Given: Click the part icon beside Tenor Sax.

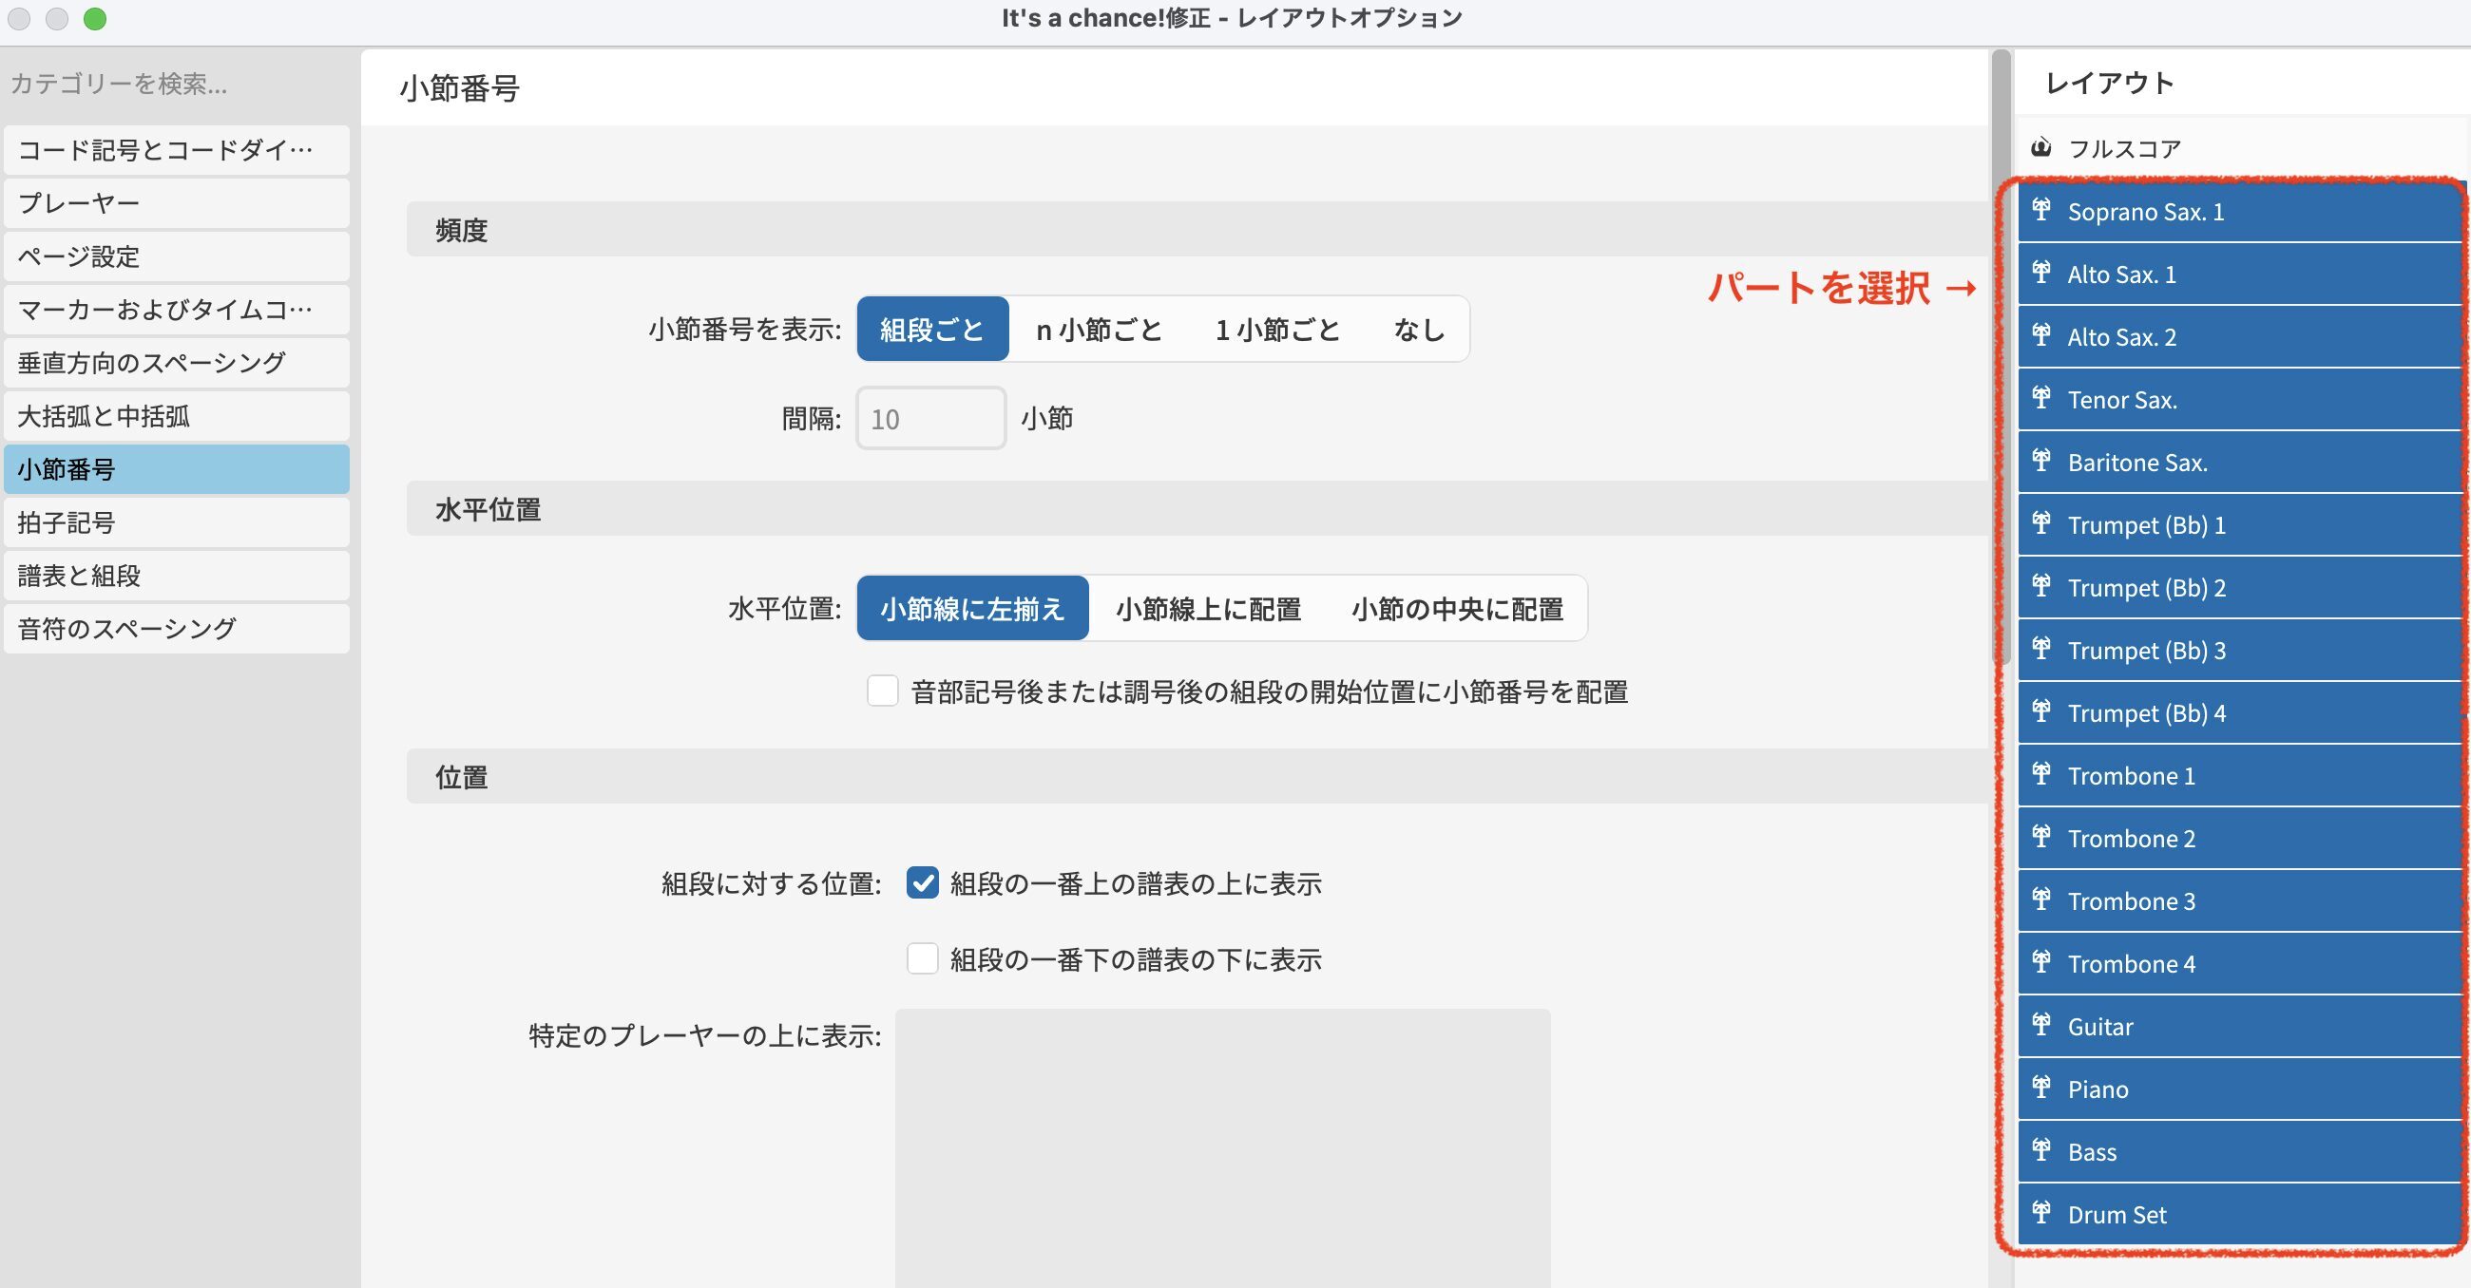Looking at the screenshot, I should tap(2041, 398).
